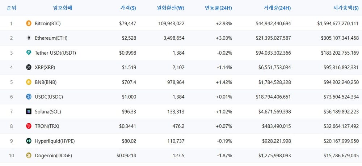Select TRON volume $483,490,015
362x166 pixels.
(x=277, y=126)
